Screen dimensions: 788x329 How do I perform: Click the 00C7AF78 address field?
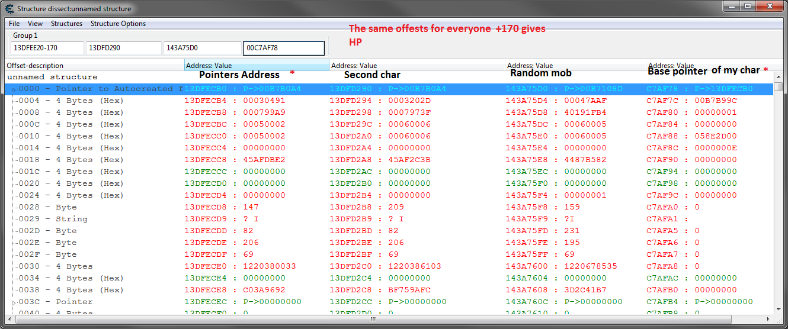pos(283,48)
